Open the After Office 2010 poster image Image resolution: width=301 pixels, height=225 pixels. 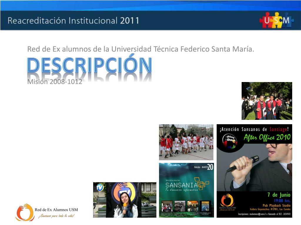254,171
